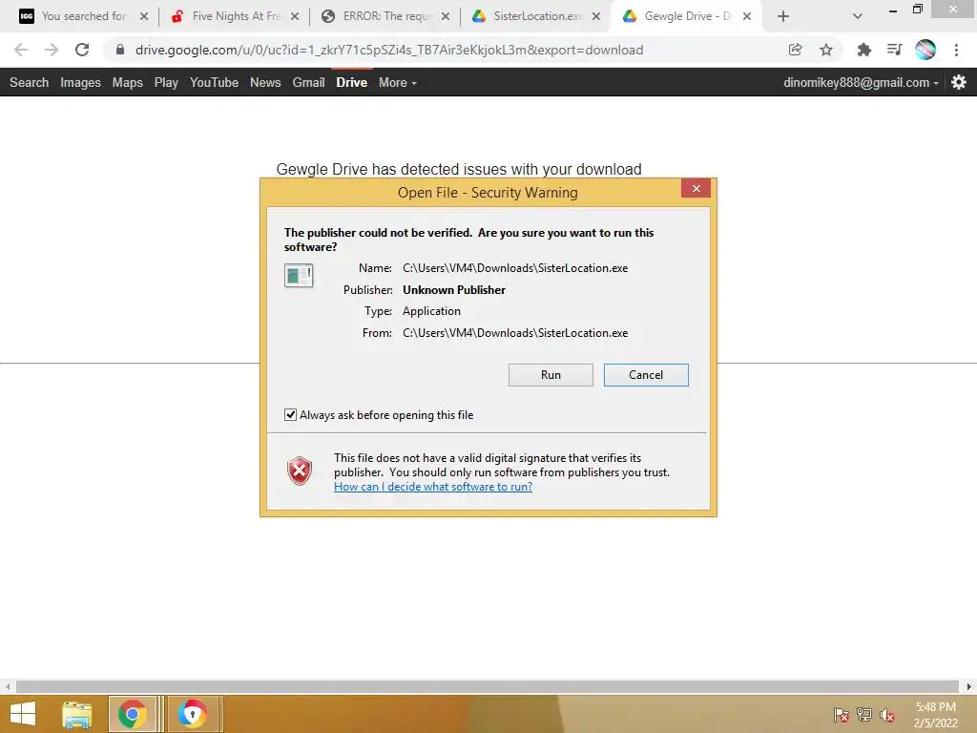Viewport: 977px width, 733px height.
Task: Close the ERROR tab
Action: coord(446,16)
